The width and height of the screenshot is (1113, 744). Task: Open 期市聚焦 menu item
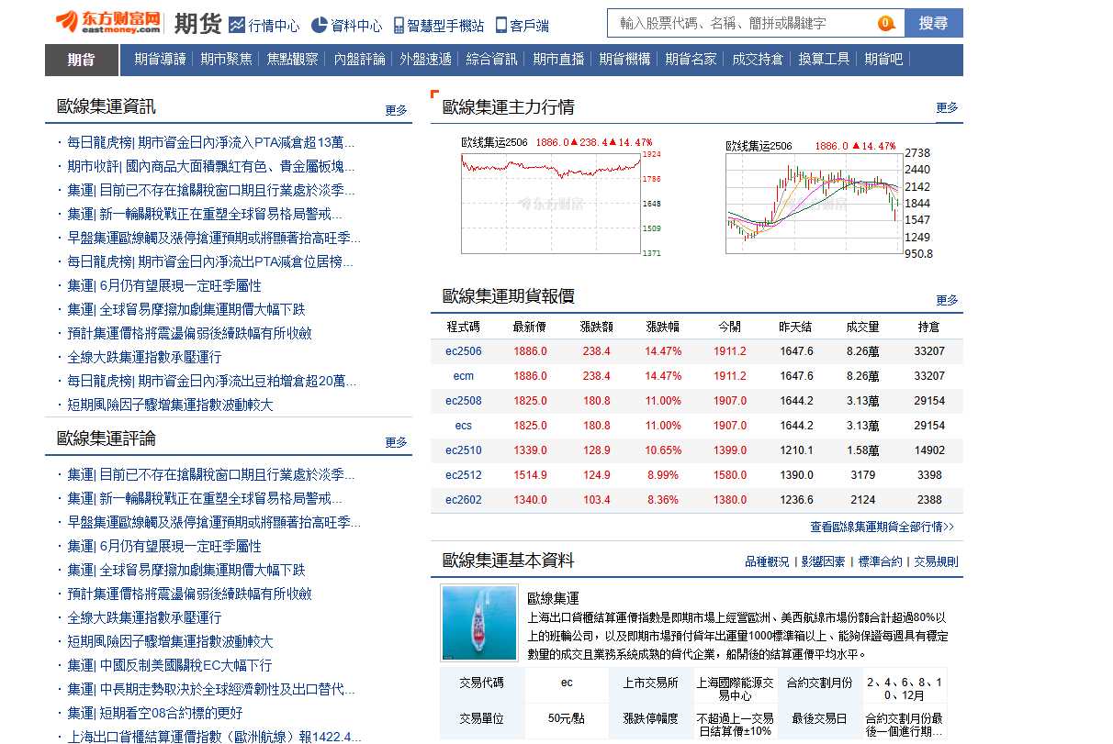(x=226, y=60)
